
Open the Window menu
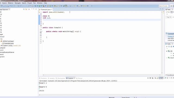(40, 3)
